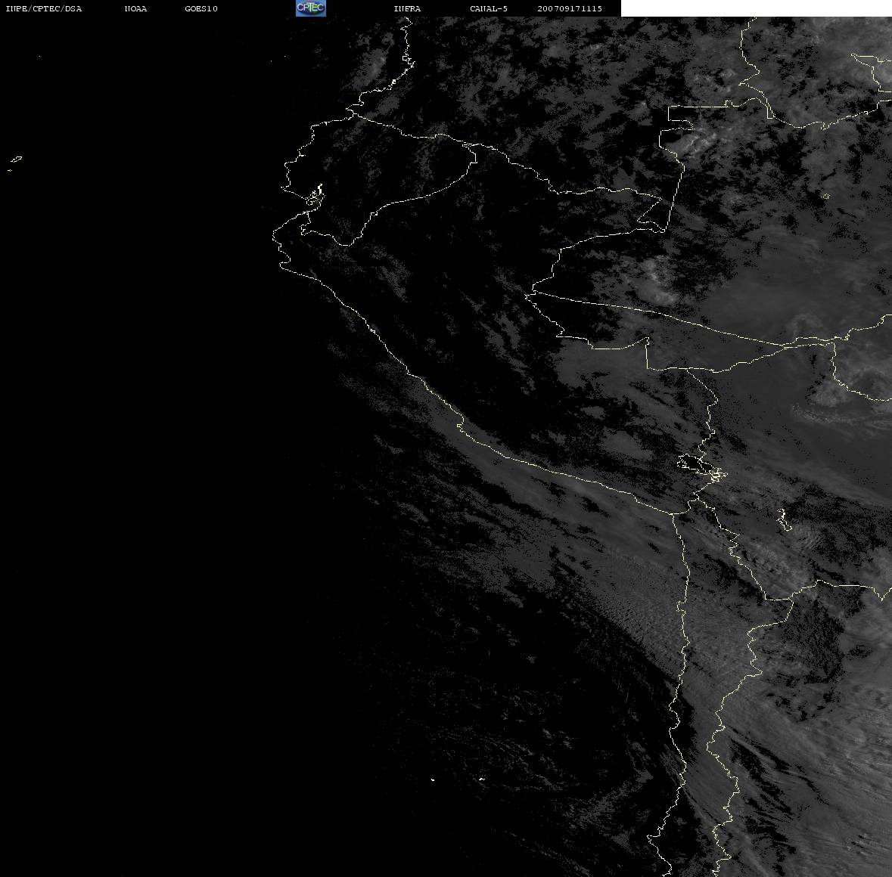The image size is (892, 877).
Task: Click the CANAL-5 channel label
Action: [489, 8]
